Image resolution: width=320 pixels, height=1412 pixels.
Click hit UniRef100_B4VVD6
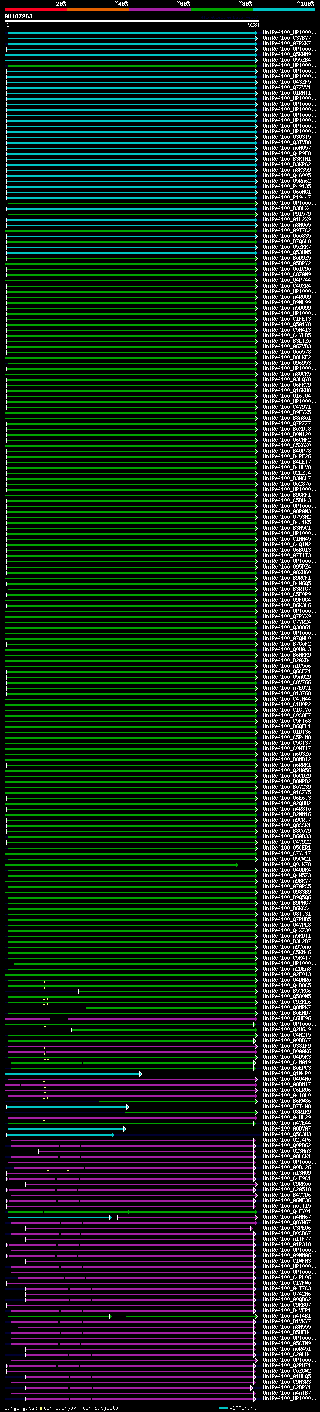coord(287,1195)
